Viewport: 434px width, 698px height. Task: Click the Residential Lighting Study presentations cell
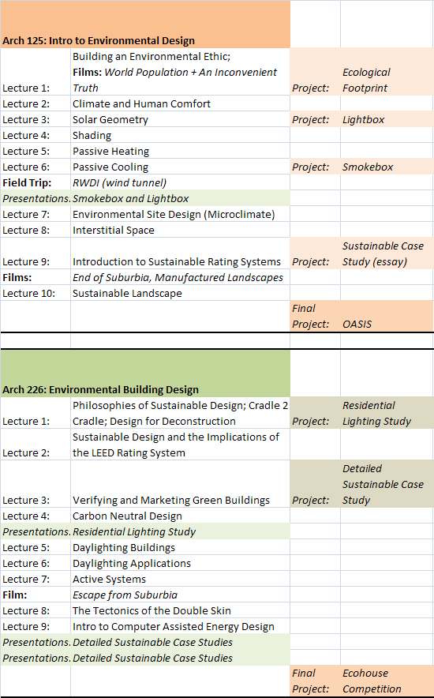pos(180,531)
